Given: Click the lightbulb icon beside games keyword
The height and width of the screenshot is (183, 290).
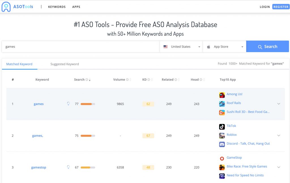Looking at the screenshot, I should pos(68,104).
